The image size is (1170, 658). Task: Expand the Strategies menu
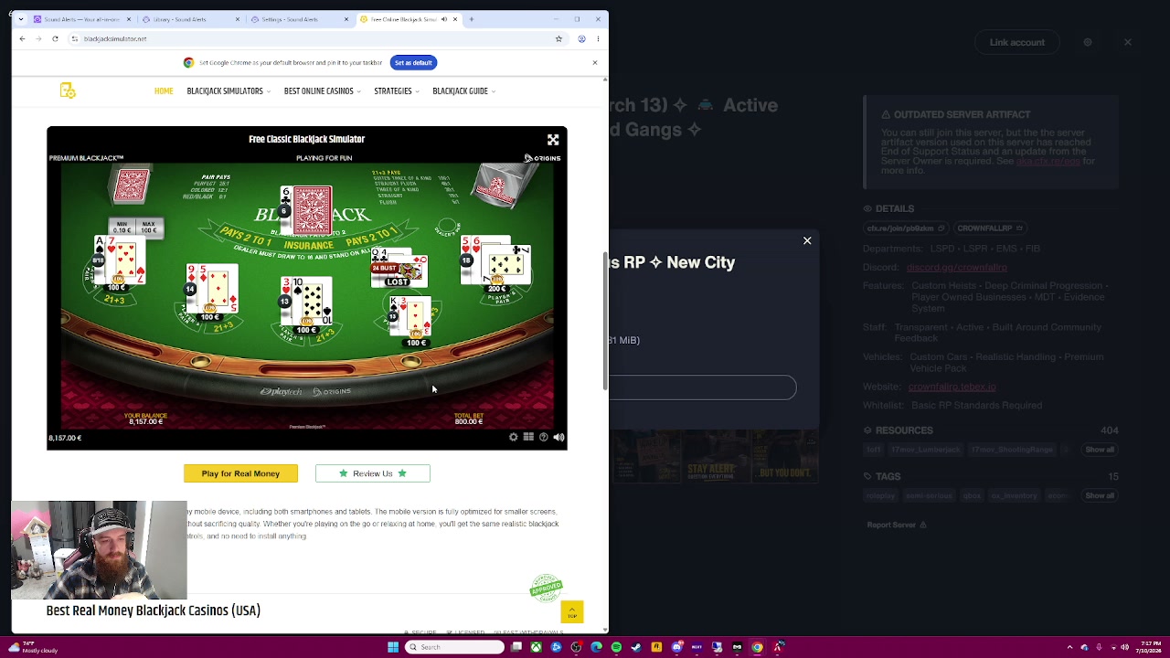click(396, 91)
